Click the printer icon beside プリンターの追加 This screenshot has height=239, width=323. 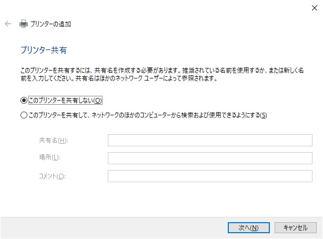point(24,24)
